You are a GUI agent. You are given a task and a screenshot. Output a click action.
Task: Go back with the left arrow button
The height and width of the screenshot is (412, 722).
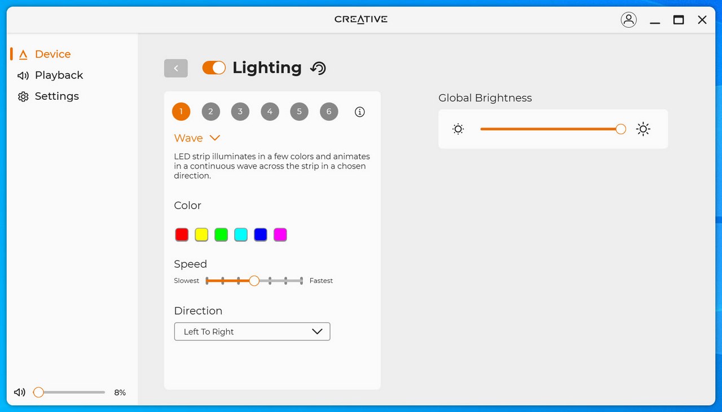pos(176,68)
